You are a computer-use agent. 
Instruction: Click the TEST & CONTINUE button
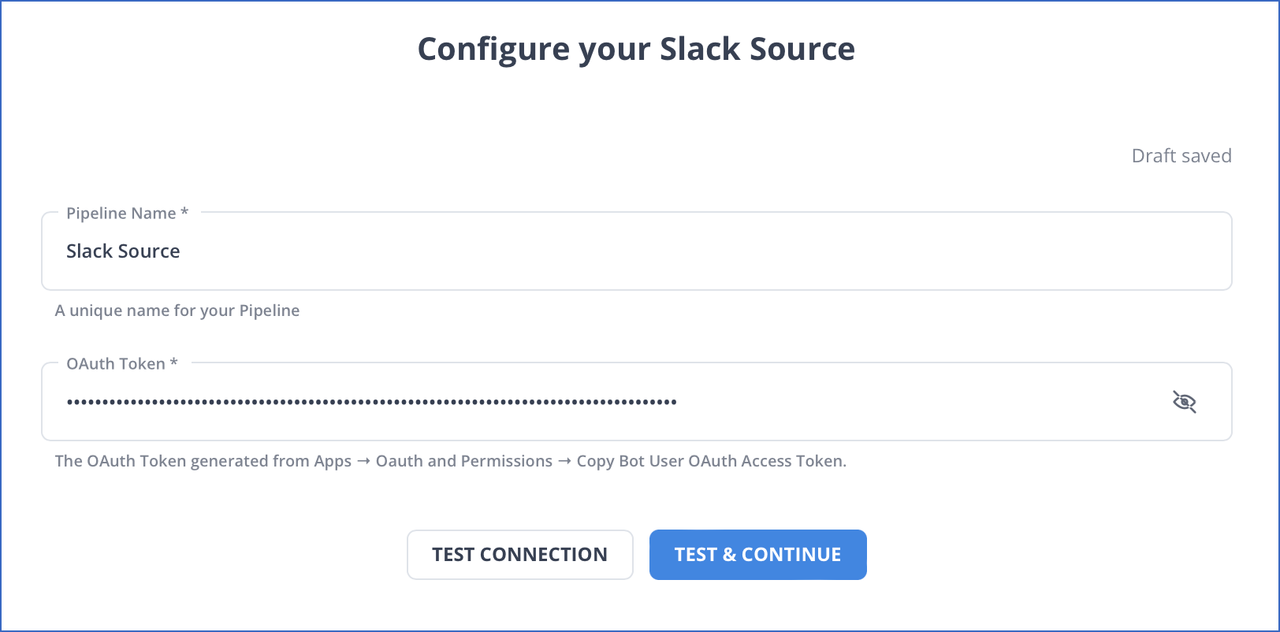[758, 555]
